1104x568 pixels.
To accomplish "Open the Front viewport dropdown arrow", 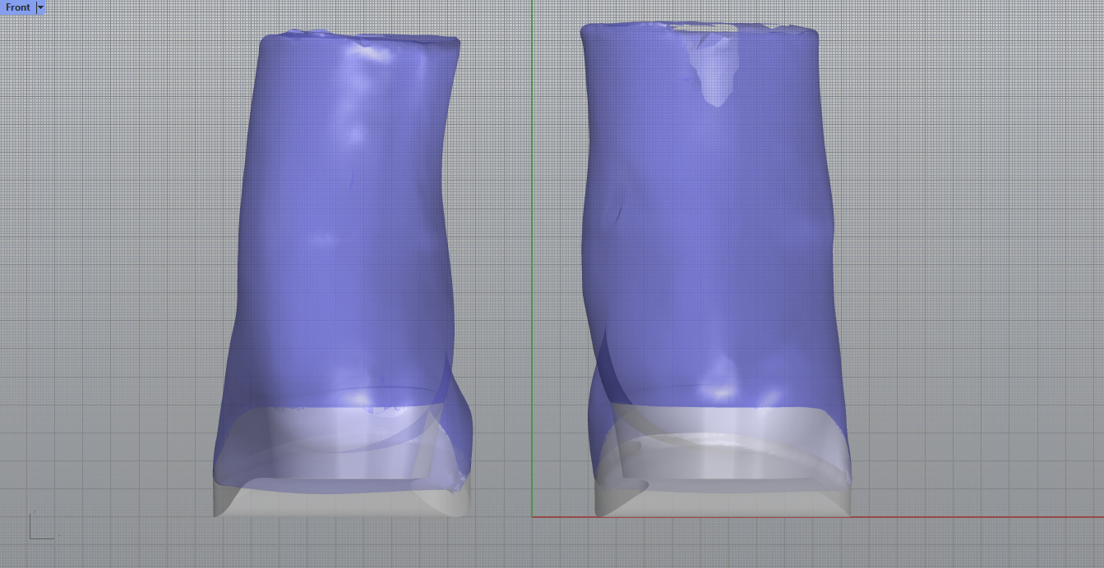I will [41, 7].
